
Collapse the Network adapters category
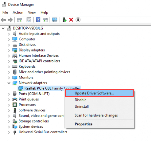pyautogui.click(x=9, y=83)
